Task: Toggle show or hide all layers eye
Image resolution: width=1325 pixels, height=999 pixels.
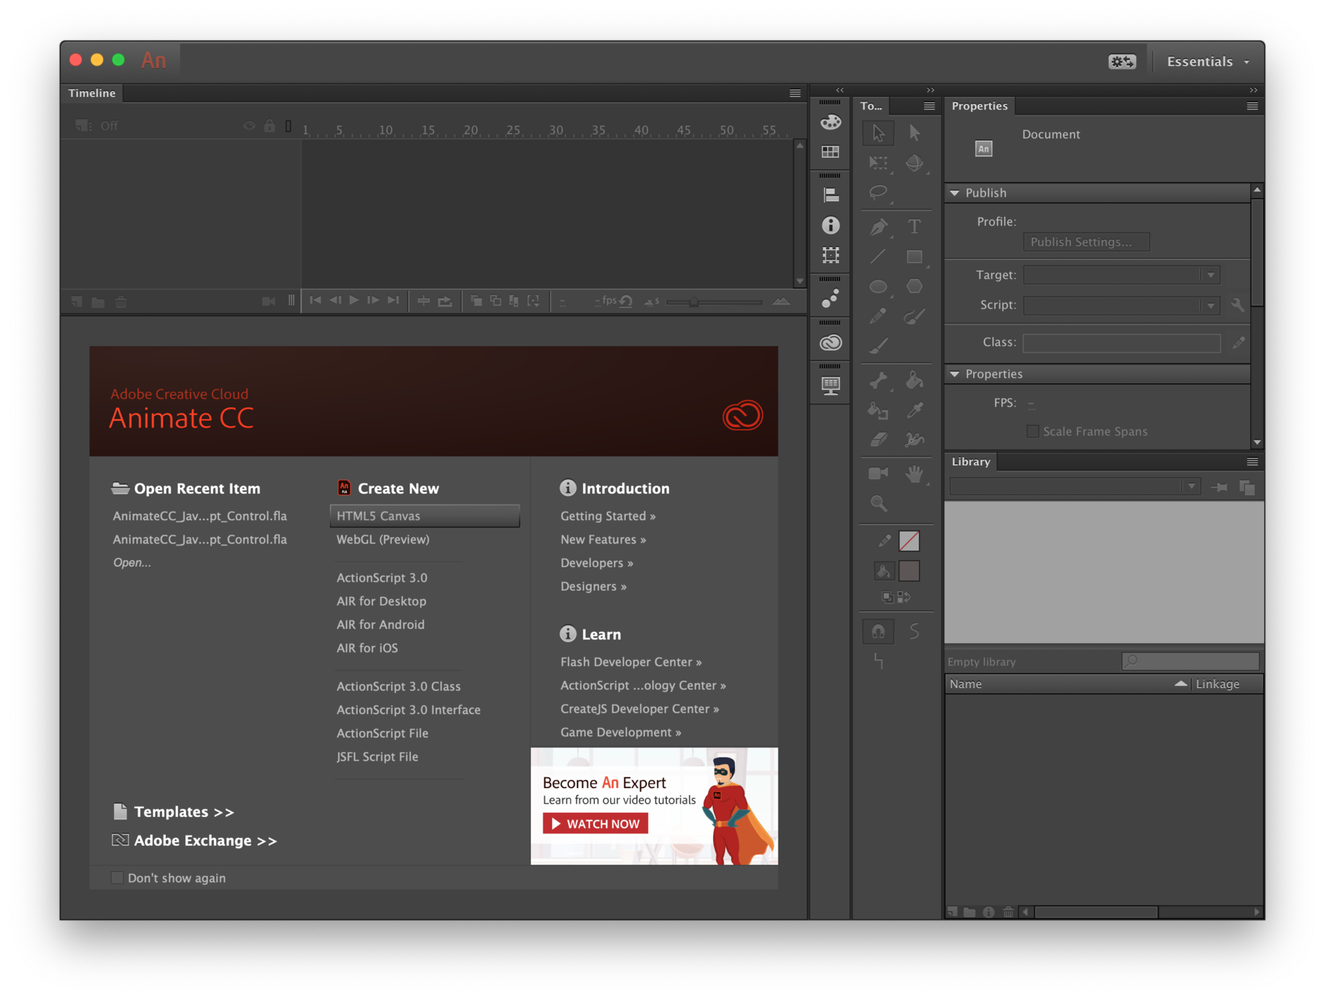Action: pos(250,126)
